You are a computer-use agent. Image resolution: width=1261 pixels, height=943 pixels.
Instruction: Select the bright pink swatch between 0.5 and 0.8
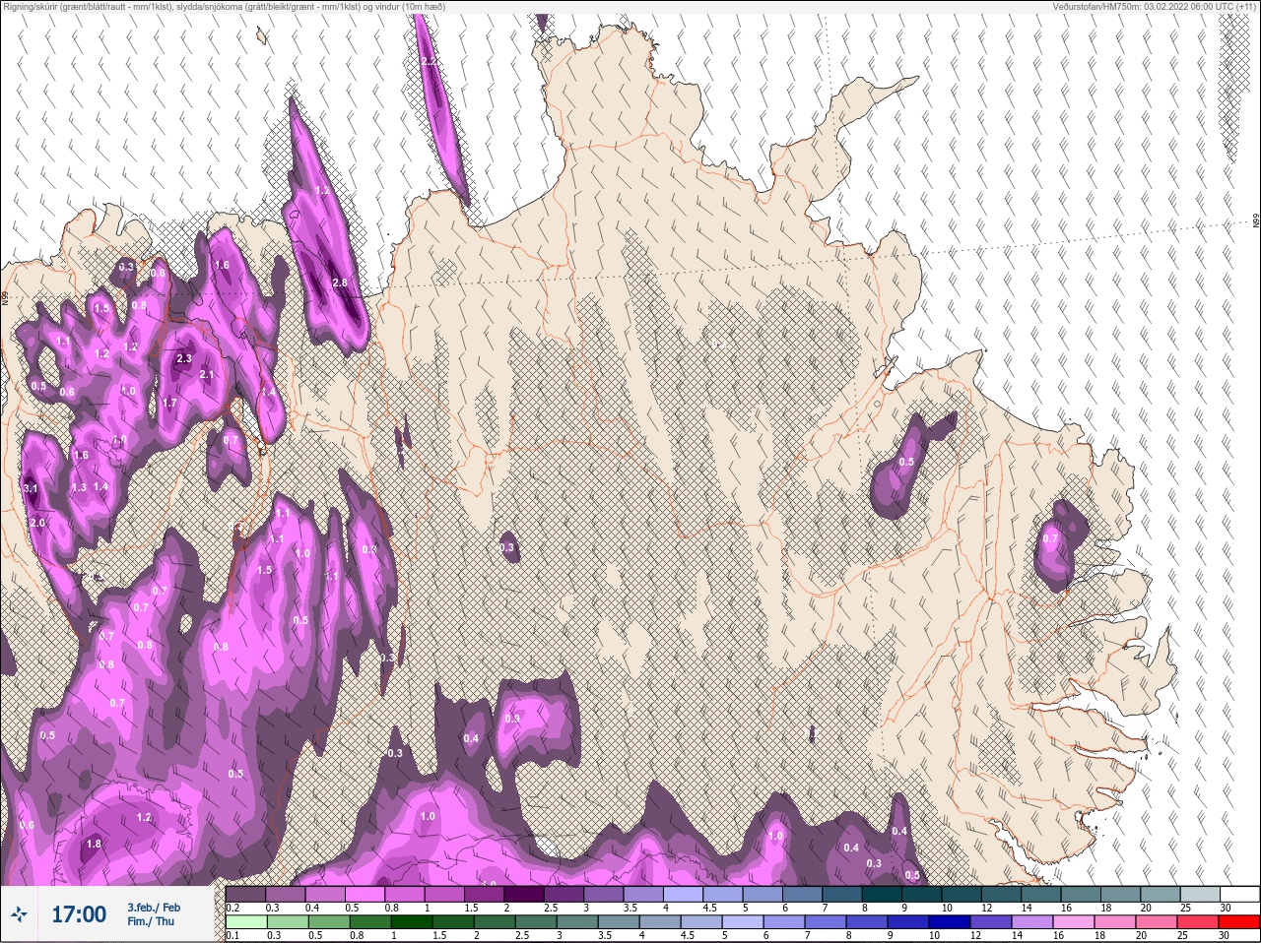tap(365, 894)
